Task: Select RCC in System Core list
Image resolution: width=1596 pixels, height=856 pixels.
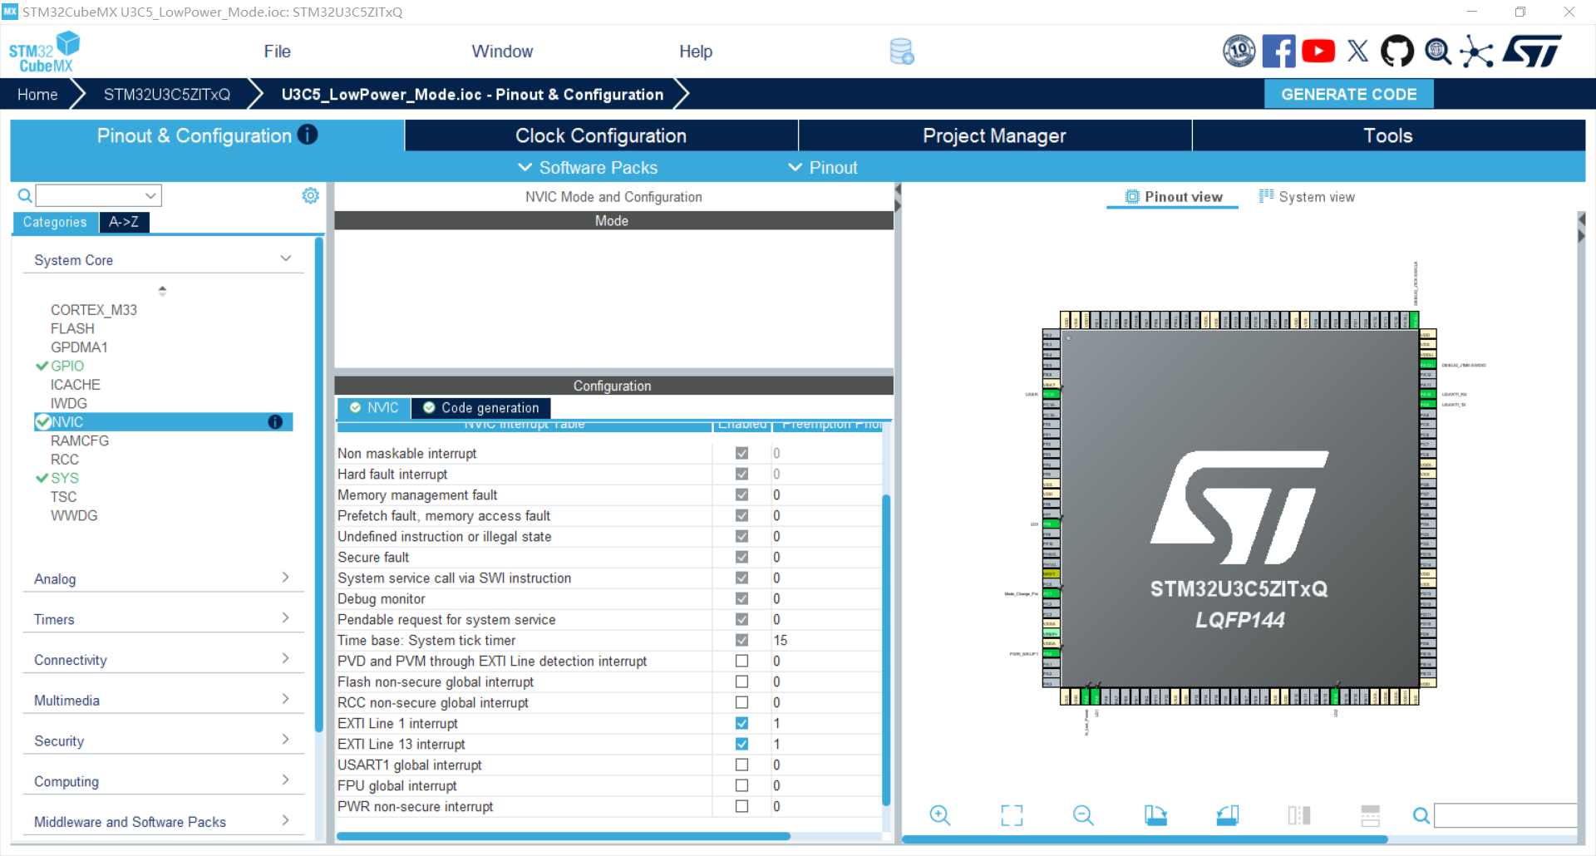Action: 65,460
